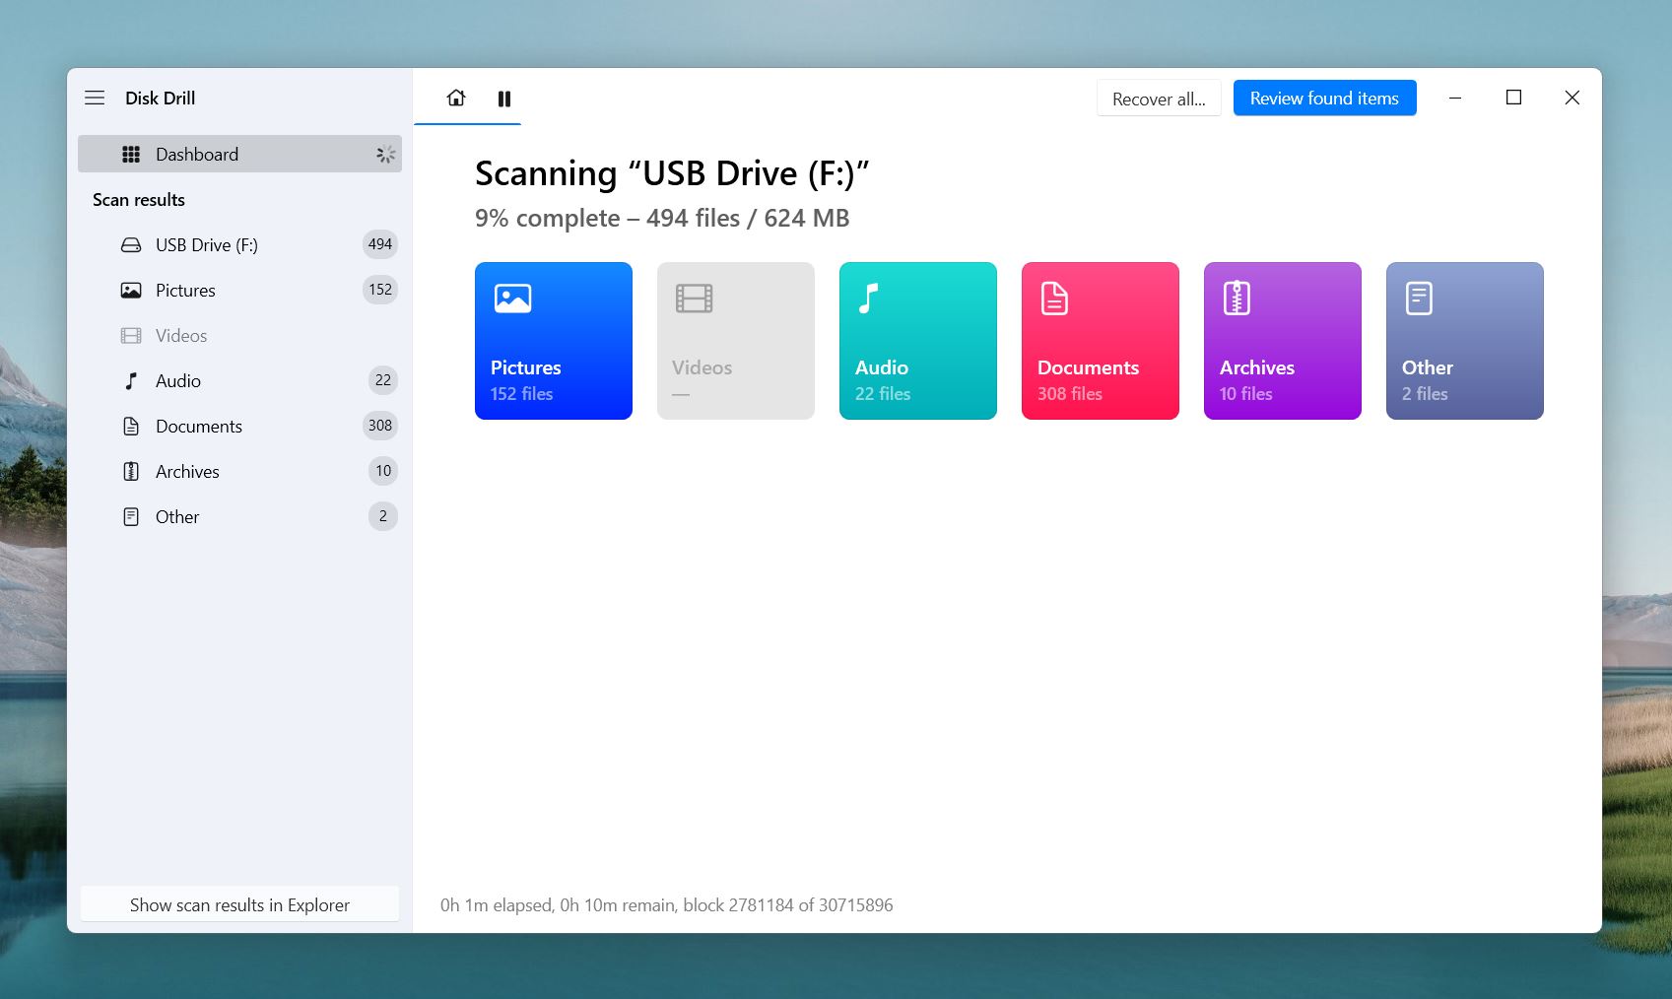Minimize the Disk Drill window
Viewport: 1672px width, 999px height.
pyautogui.click(x=1455, y=98)
